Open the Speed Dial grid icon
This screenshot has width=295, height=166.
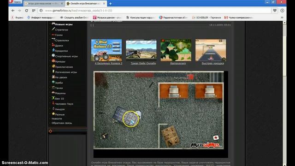[34, 11]
